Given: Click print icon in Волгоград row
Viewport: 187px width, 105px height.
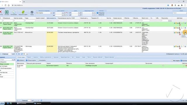Looking at the screenshot, I should [185, 46].
